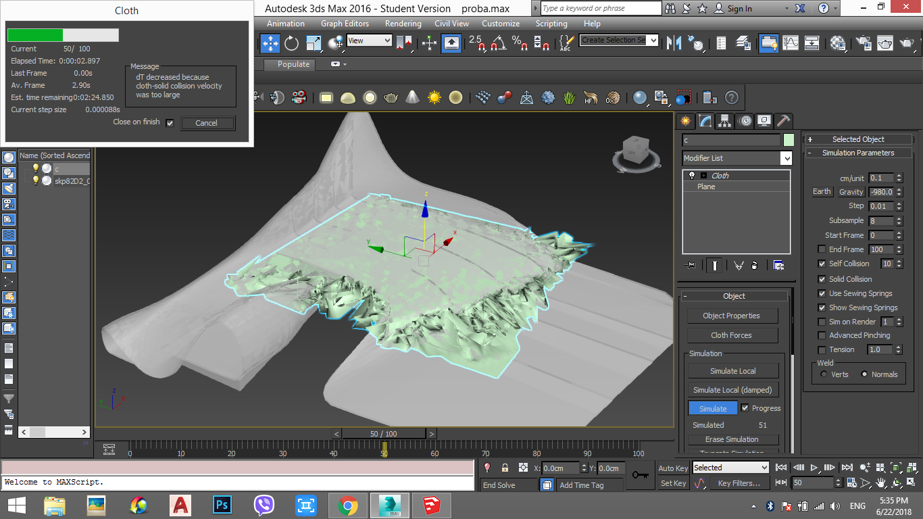Viewport: 923px width, 519px height.
Task: Collapse the Simulation Parameters rollout
Action: click(858, 153)
